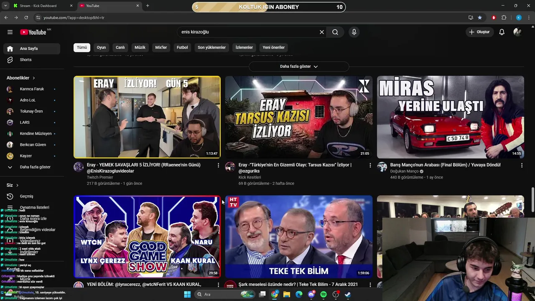Open Chrome's three-dot menu
The width and height of the screenshot is (535, 301).
529,18
